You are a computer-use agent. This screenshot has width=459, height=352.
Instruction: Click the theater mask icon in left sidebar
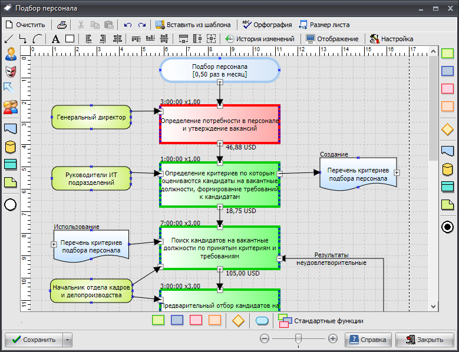pos(11,72)
